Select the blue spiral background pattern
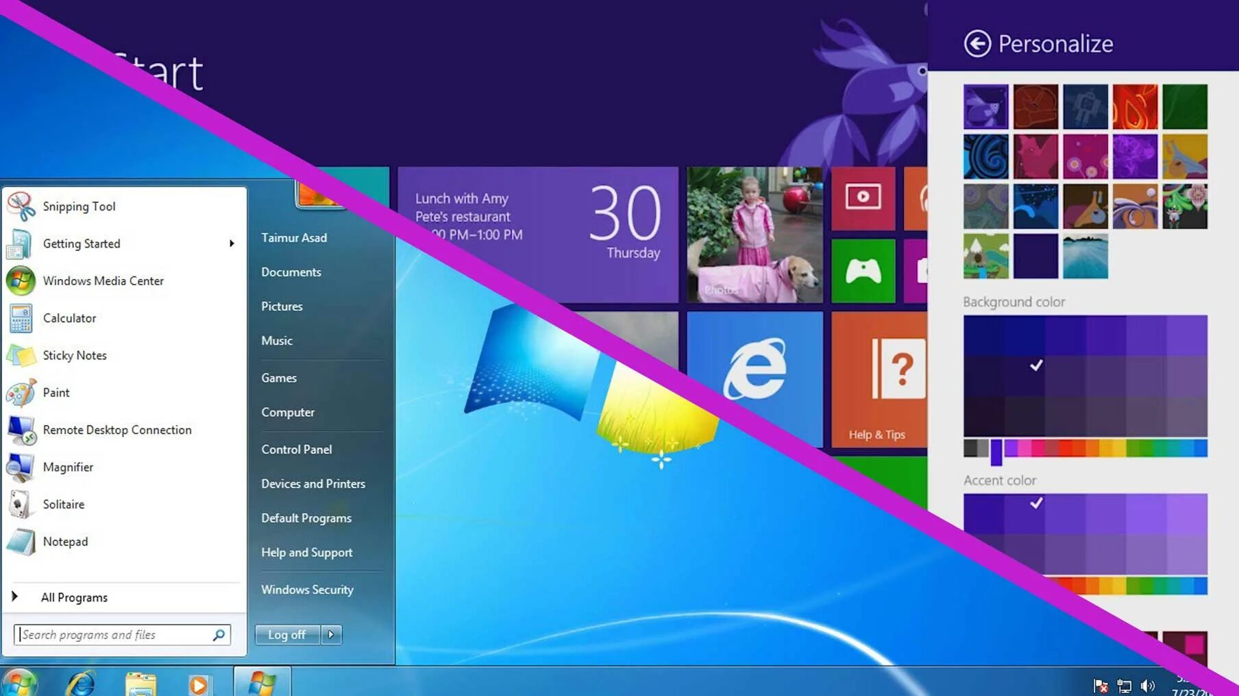This screenshot has width=1239, height=696. point(985,156)
